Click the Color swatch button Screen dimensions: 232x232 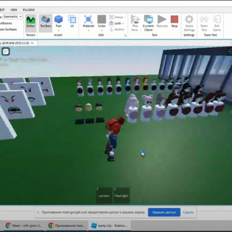coord(102,21)
